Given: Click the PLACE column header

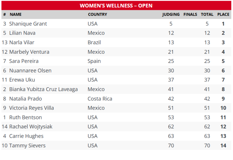Looking at the screenshot, I should [x=223, y=14].
